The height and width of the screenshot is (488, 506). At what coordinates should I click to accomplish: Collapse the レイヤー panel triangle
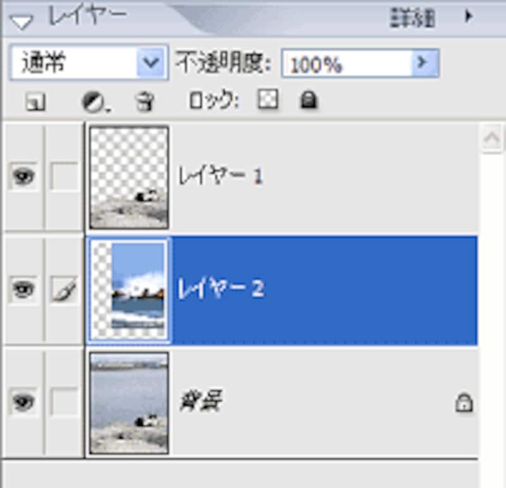[x=22, y=22]
